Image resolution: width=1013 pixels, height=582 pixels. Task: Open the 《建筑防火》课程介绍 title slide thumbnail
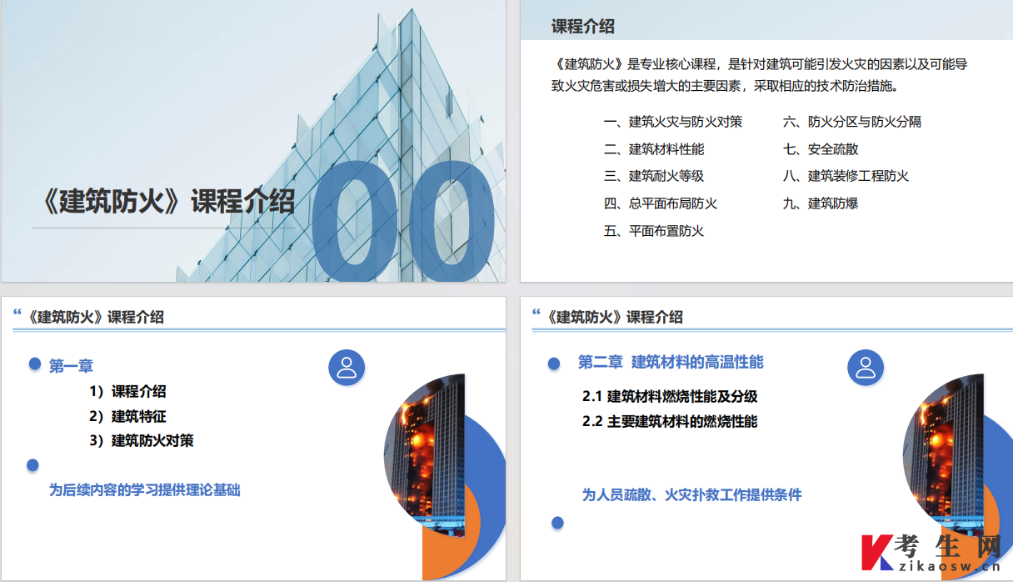pyautogui.click(x=253, y=141)
